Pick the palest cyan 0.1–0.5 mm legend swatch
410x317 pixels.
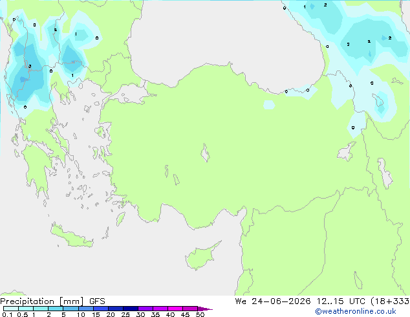tap(11, 309)
